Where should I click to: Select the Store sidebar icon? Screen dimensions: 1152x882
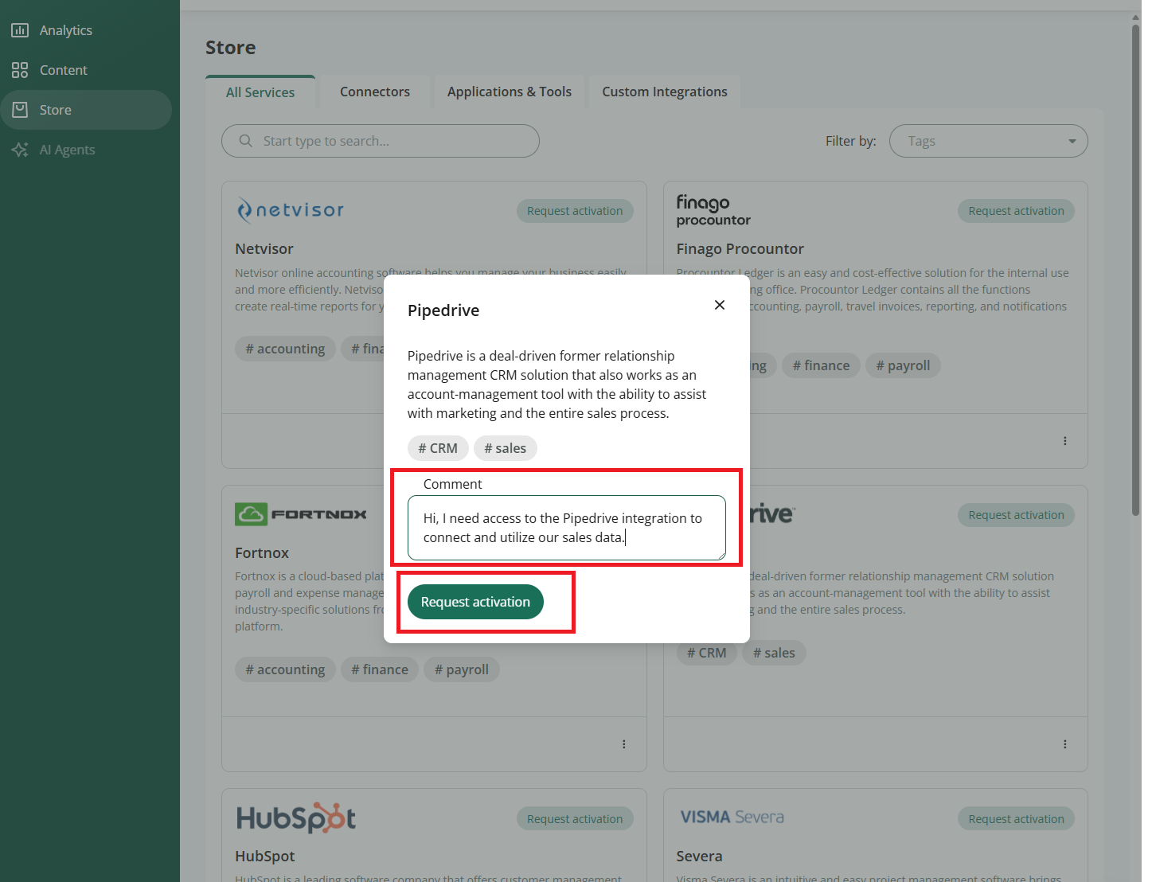click(20, 110)
